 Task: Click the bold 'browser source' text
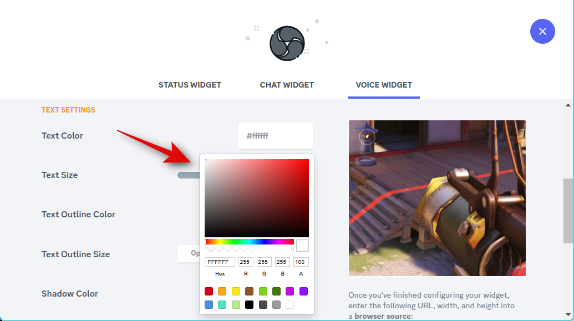(x=383, y=316)
